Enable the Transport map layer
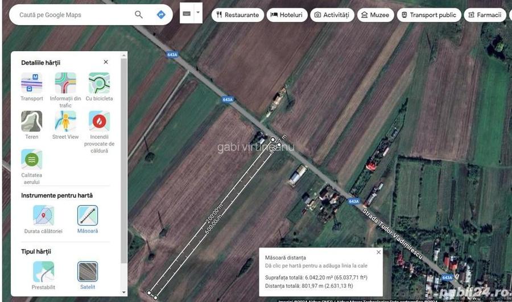Screen dimensions: 512x302 (x=32, y=87)
